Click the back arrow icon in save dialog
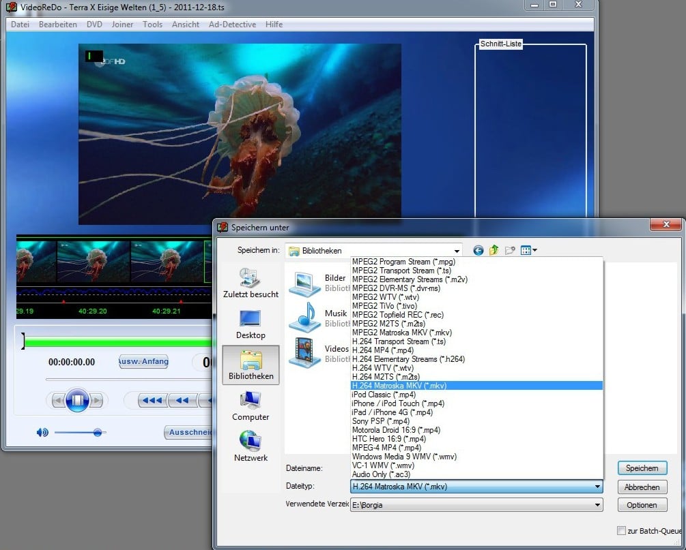 [478, 250]
